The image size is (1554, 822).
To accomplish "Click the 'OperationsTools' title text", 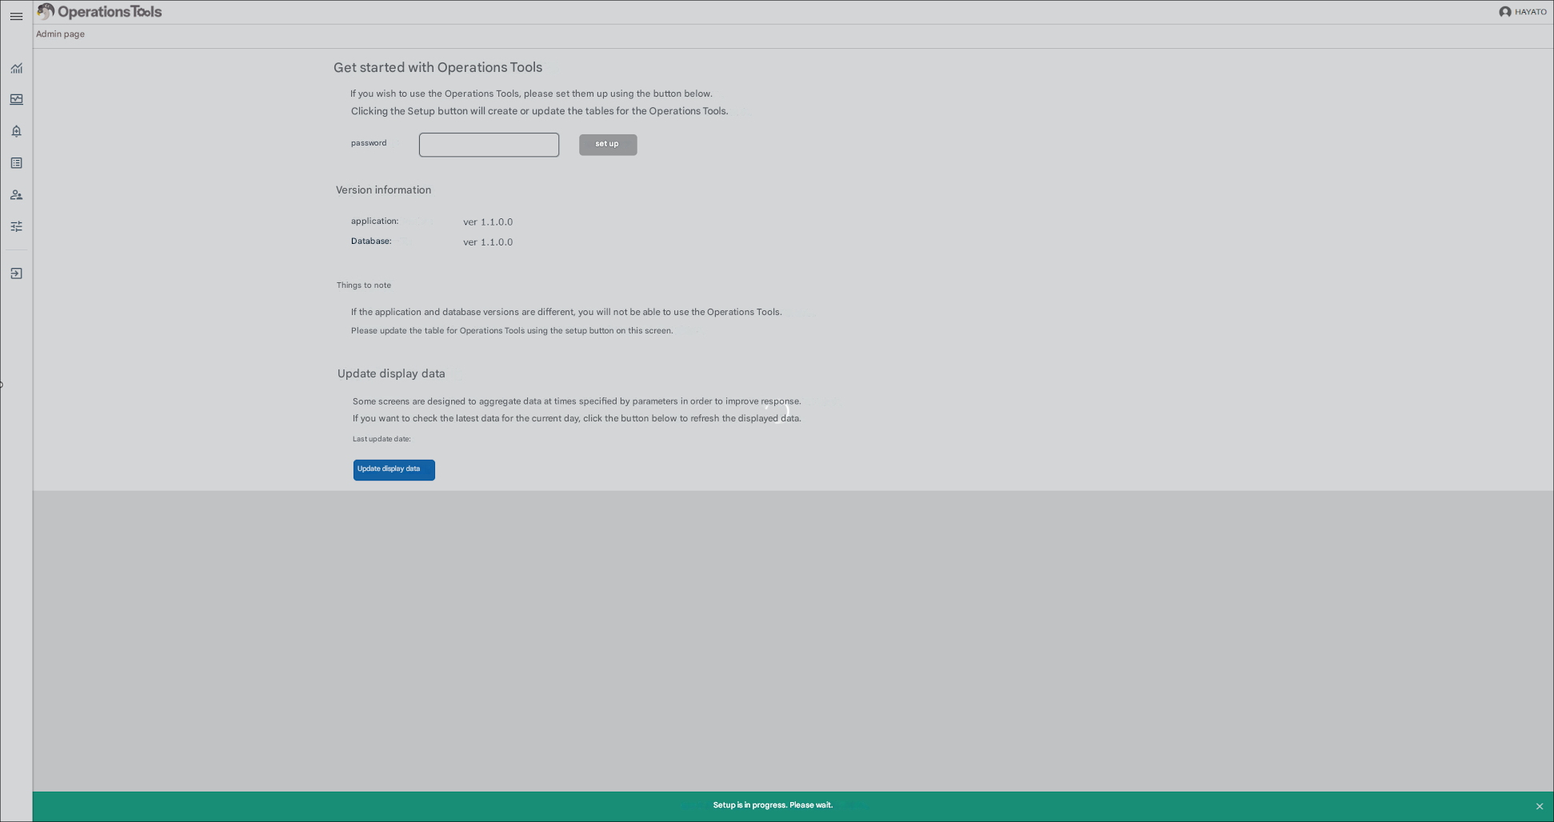I will 110,12.
